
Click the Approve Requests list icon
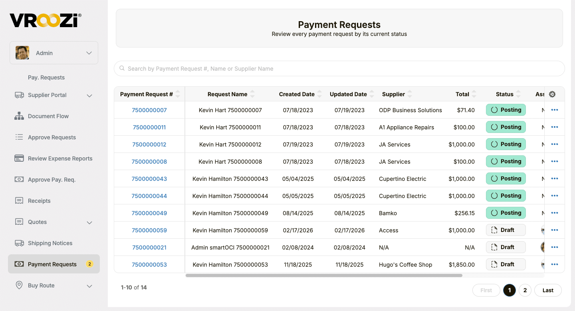[19, 137]
